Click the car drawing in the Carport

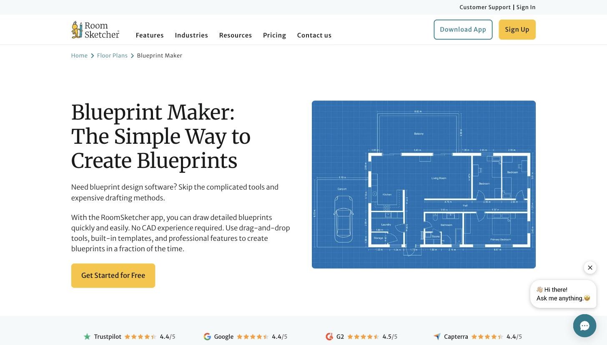click(x=344, y=218)
